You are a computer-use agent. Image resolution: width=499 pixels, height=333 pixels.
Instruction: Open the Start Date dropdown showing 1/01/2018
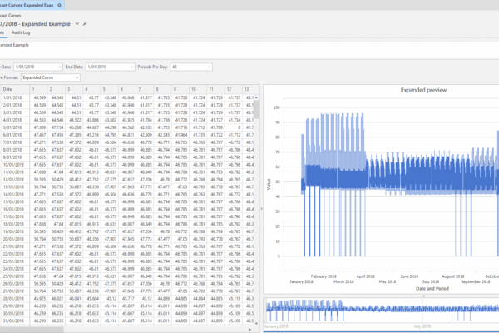pyautogui.click(x=60, y=67)
